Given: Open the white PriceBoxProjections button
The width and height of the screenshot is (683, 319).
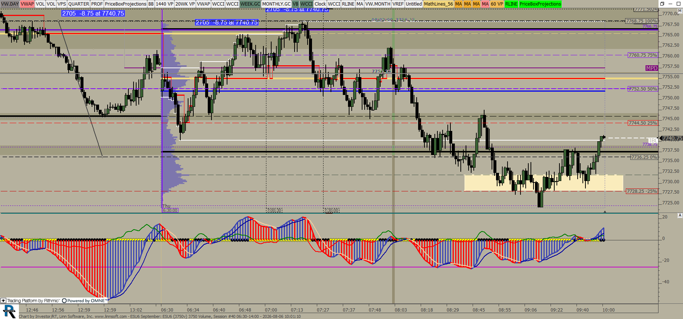Looking at the screenshot, I should click(x=125, y=4).
